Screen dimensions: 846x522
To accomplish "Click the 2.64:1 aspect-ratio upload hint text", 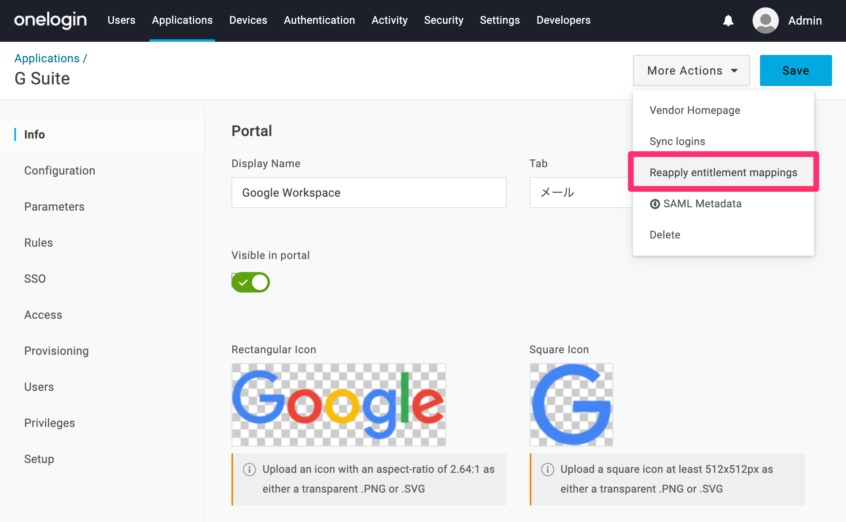I will pyautogui.click(x=379, y=479).
